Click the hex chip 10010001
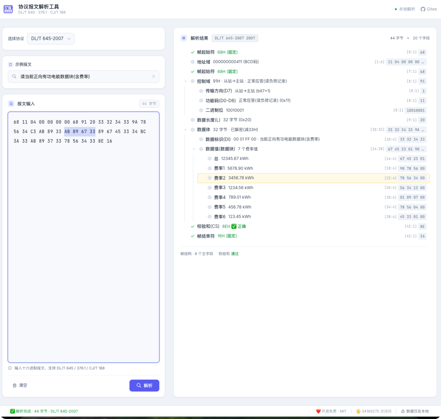 (x=416, y=110)
